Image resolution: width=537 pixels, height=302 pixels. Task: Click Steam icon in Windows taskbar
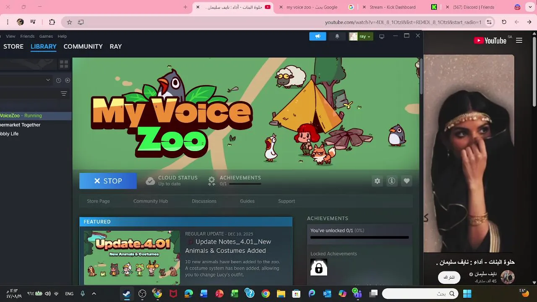[x=126, y=294]
